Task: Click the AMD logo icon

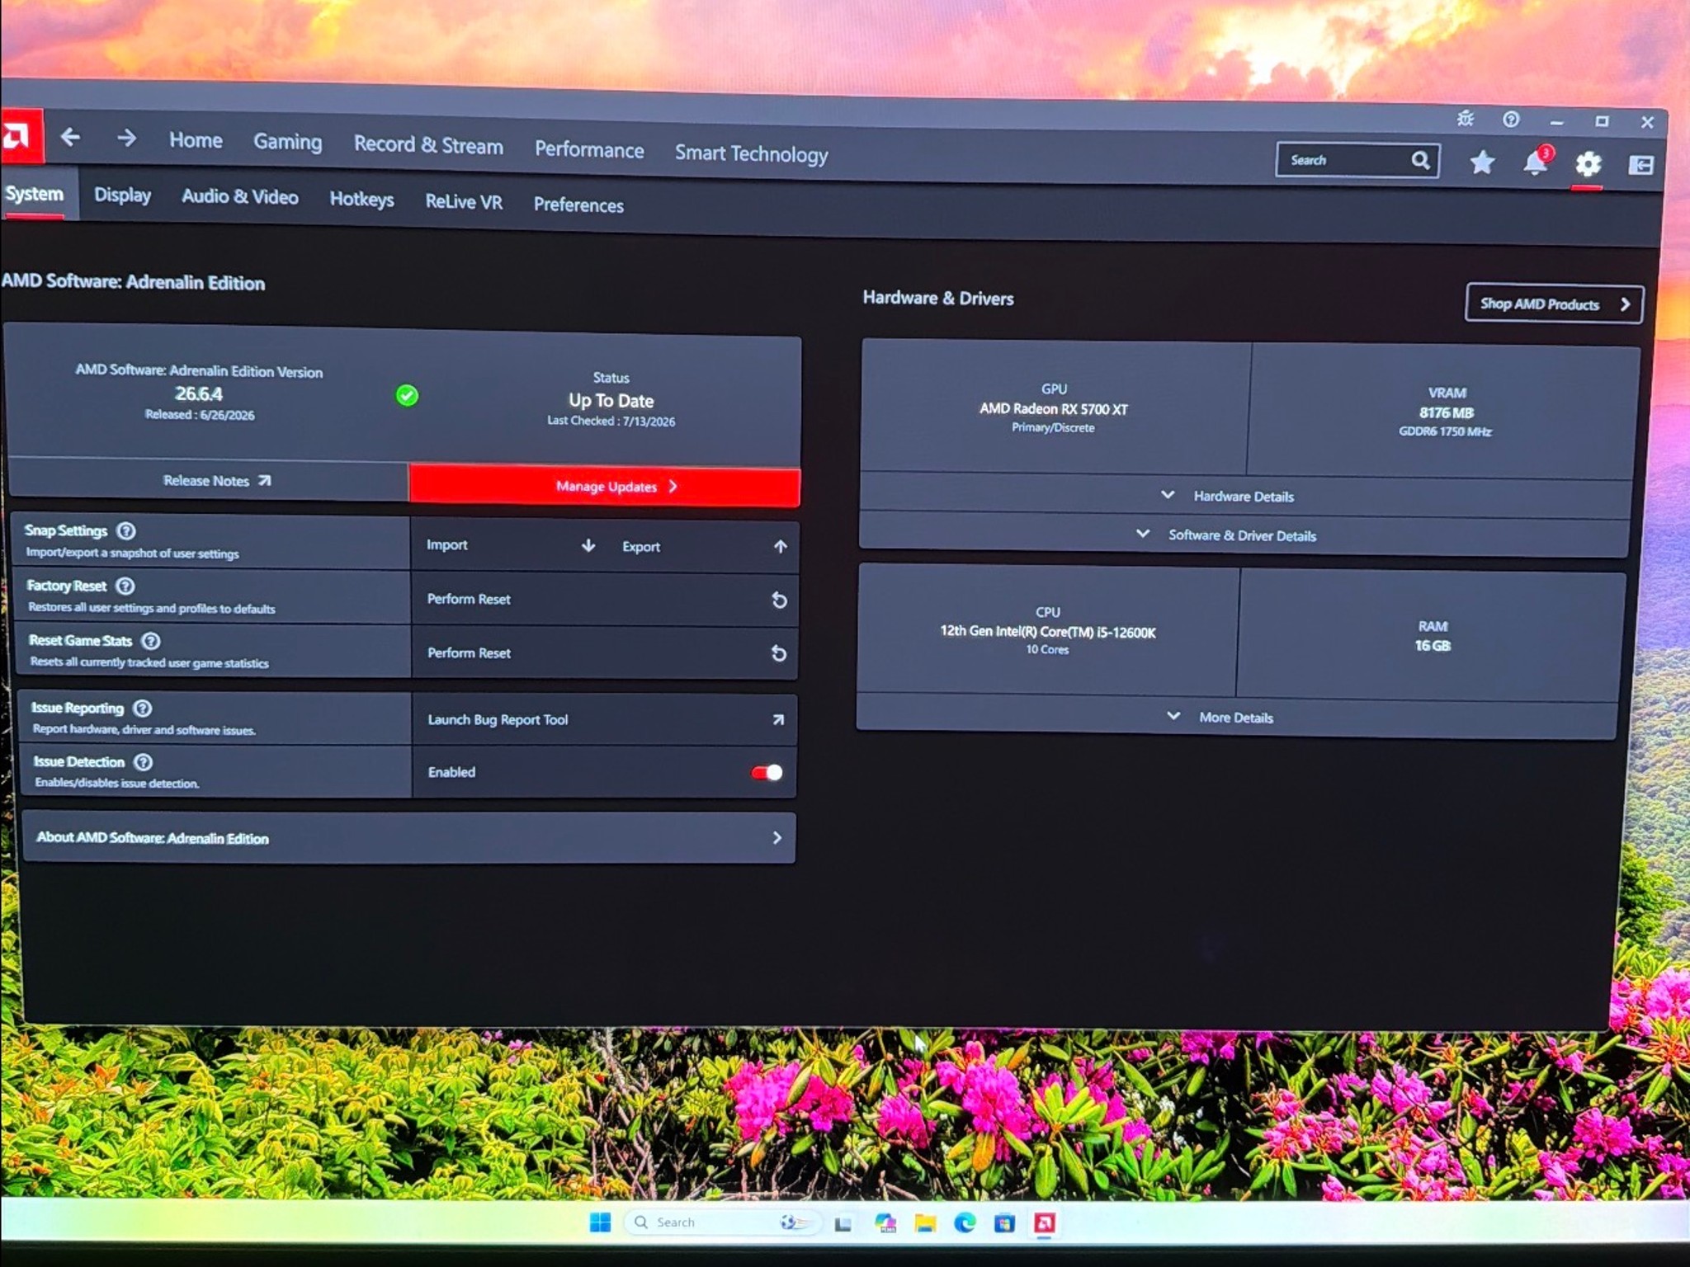Action: click(20, 136)
